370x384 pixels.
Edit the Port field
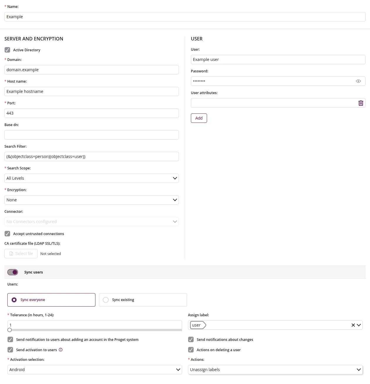(x=92, y=113)
